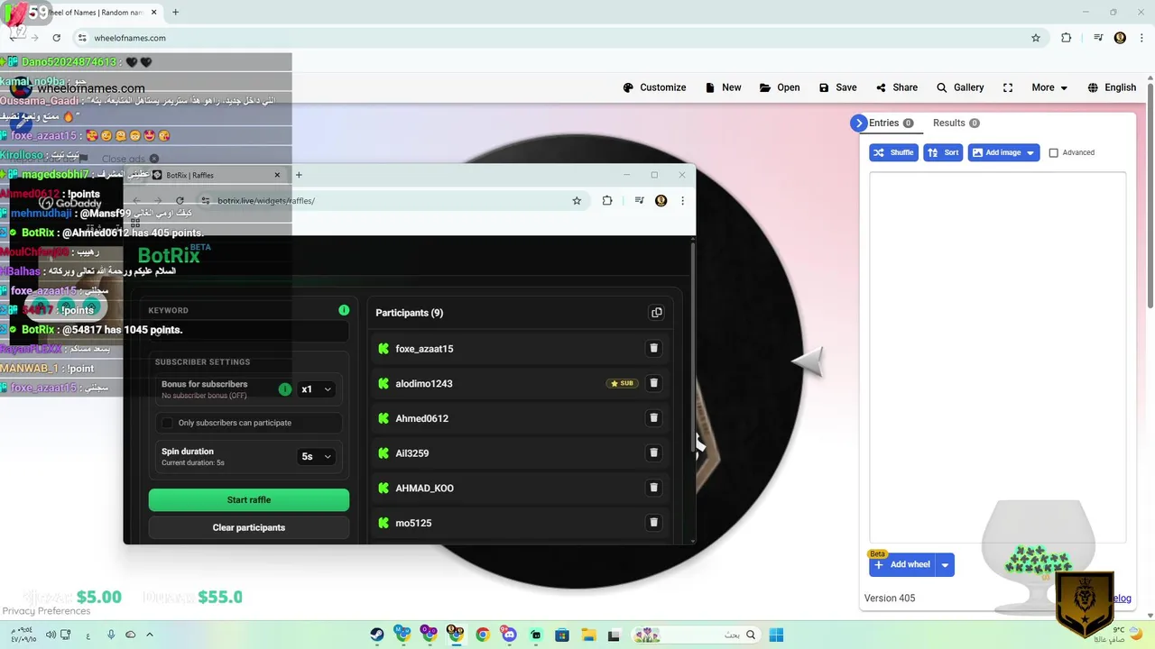Click the Keyword info icon
The image size is (1155, 649).
[x=344, y=310]
